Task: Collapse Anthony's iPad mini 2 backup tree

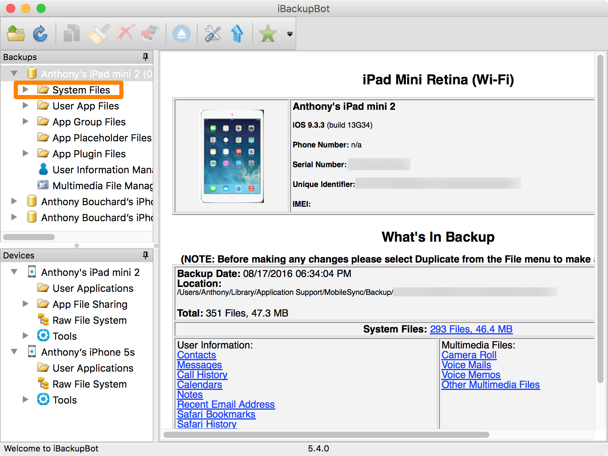Action: [x=14, y=73]
